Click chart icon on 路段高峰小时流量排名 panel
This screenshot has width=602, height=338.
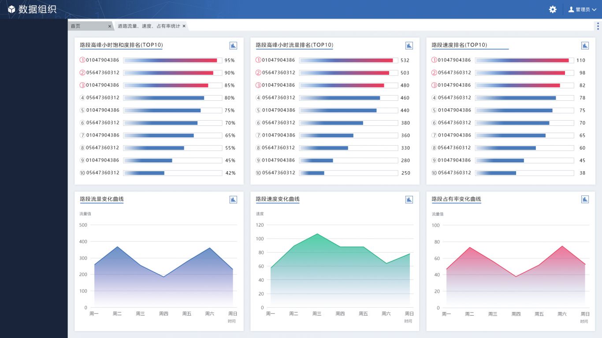click(409, 45)
